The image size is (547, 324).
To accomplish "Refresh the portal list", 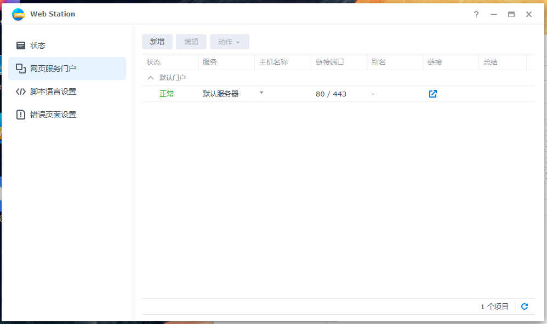I will click(525, 306).
